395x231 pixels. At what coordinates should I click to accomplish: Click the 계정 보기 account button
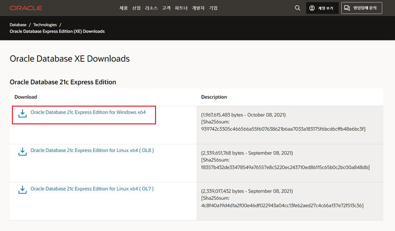click(x=322, y=8)
